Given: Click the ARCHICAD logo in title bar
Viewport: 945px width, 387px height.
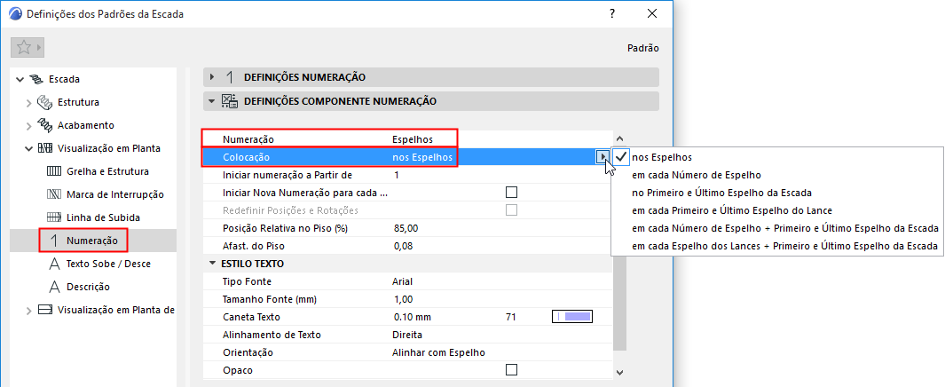Looking at the screenshot, I should [x=16, y=14].
